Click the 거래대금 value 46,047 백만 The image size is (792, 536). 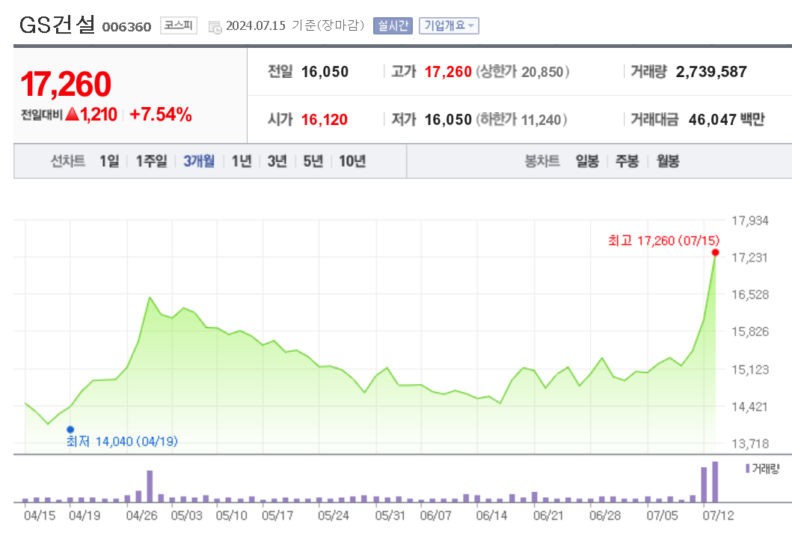pyautogui.click(x=727, y=120)
